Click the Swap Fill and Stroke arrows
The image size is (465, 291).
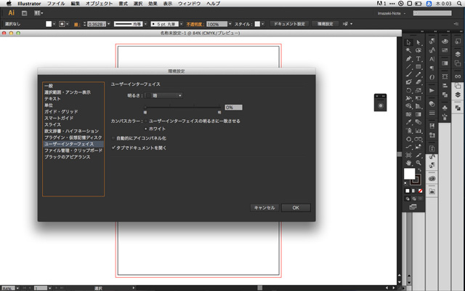(x=419, y=170)
